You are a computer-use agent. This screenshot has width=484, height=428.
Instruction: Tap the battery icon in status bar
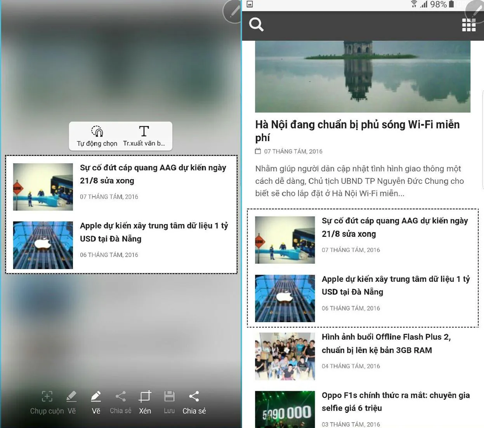coord(451,4)
